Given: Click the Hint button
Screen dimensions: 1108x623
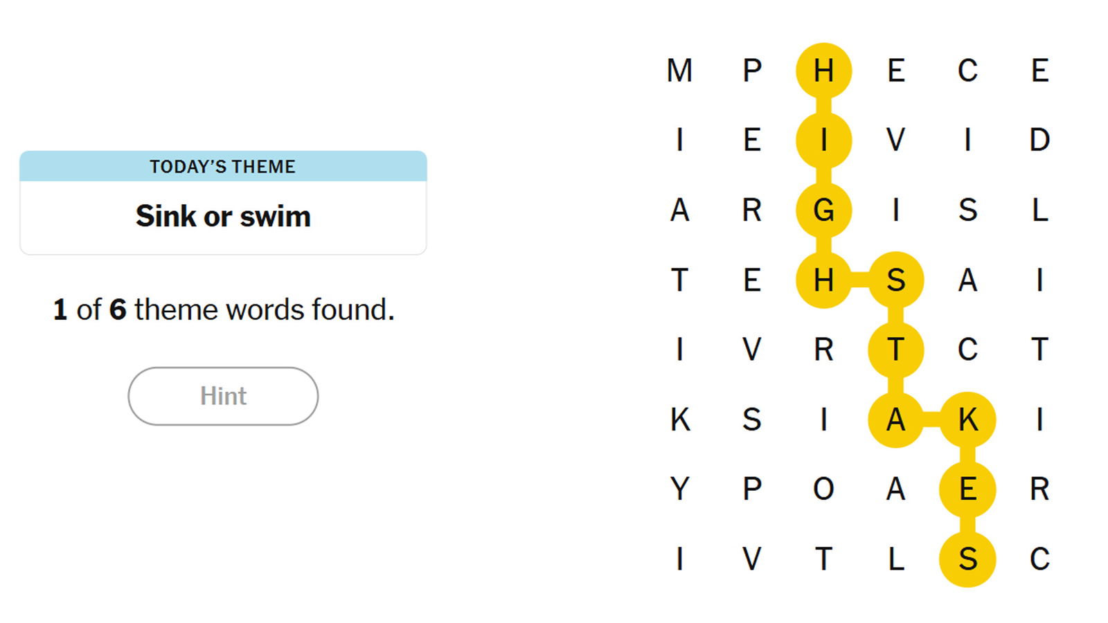Looking at the screenshot, I should point(223,396).
